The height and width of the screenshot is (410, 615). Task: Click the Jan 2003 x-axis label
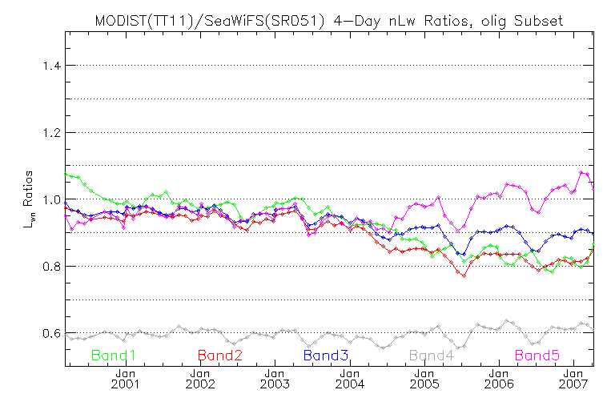click(275, 379)
